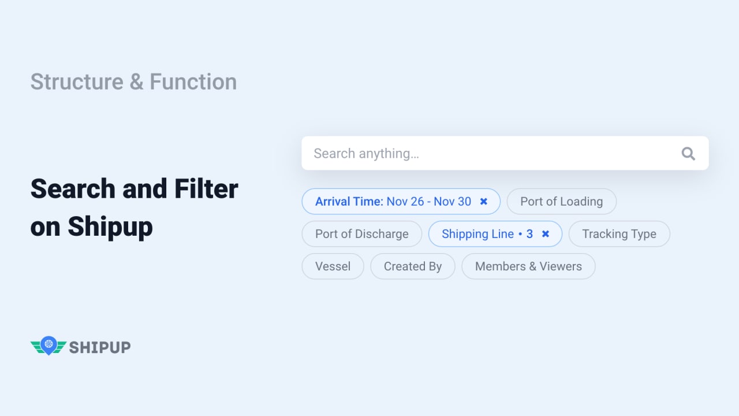This screenshot has height=416, width=739.
Task: Open the Port of Loading filter
Action: tap(561, 202)
